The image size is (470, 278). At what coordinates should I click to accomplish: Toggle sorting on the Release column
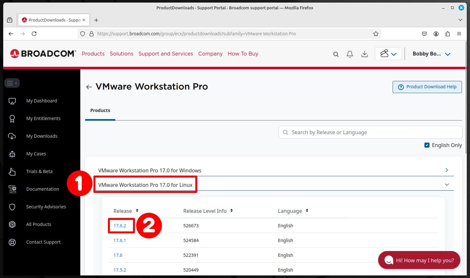[137, 211]
